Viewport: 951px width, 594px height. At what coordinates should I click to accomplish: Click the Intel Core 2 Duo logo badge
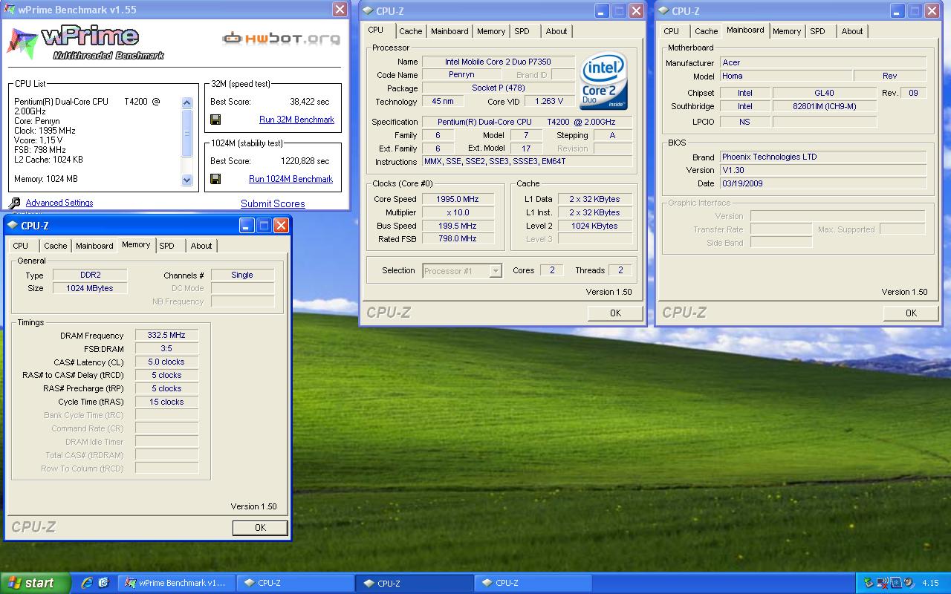[x=603, y=81]
